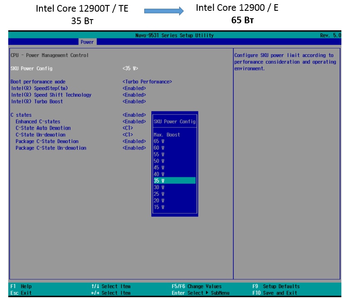Toggle Turbo Boost Enabled value
The height and width of the screenshot is (298, 343).
(134, 101)
